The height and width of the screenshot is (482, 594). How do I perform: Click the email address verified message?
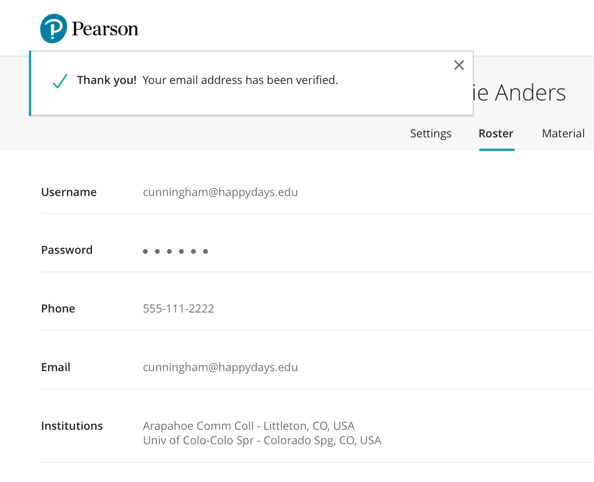click(240, 80)
